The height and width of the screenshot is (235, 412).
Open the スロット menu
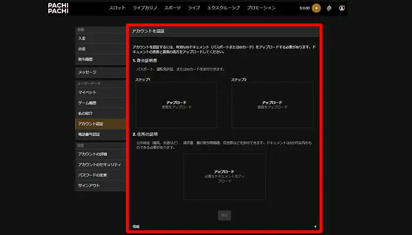[x=118, y=8]
